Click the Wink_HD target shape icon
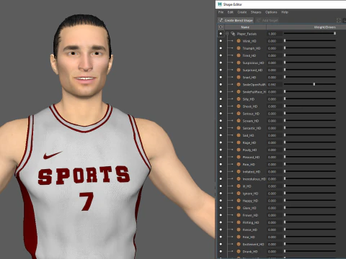Screen dimensions: 346x259 [x=239, y=41]
